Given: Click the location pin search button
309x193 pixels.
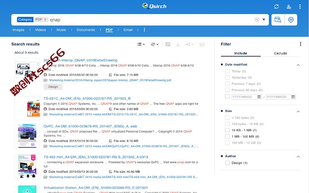Looking at the screenshot, I should 291,20.
